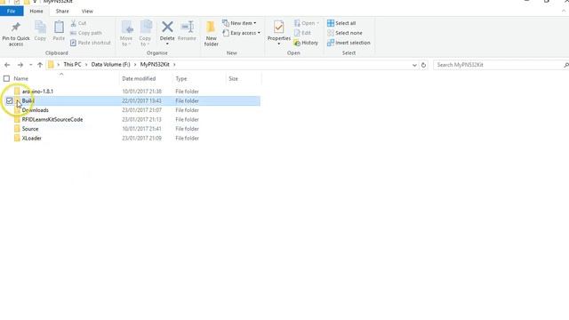Expand chevron after This PC breadcrumb
Screen dimensions: 569x320
[86, 65]
